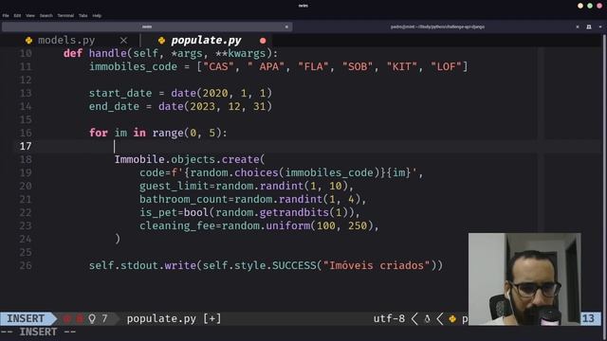Open the File menu
607x341 pixels.
coord(6,15)
